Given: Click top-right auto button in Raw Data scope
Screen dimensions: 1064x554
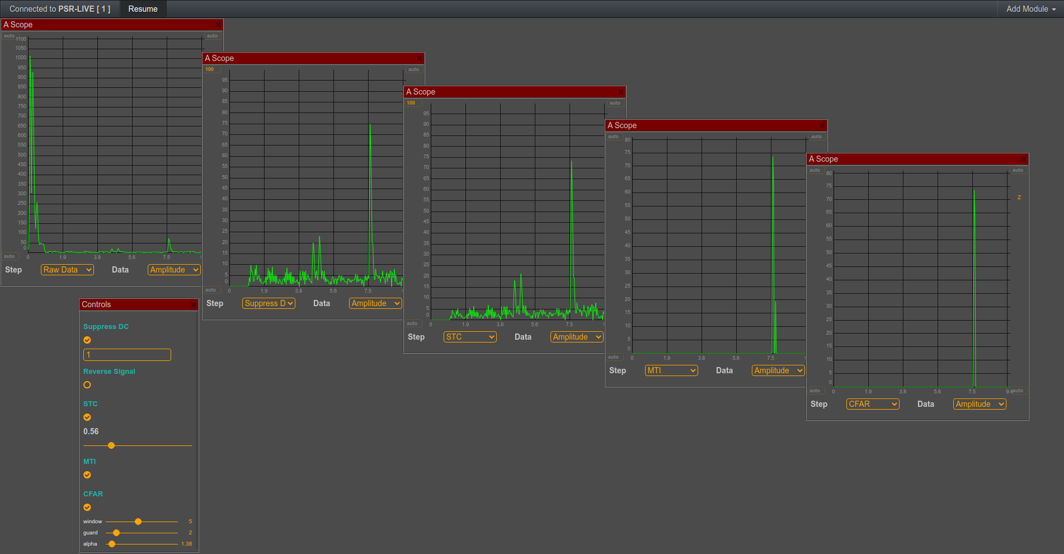Looking at the screenshot, I should click(212, 36).
